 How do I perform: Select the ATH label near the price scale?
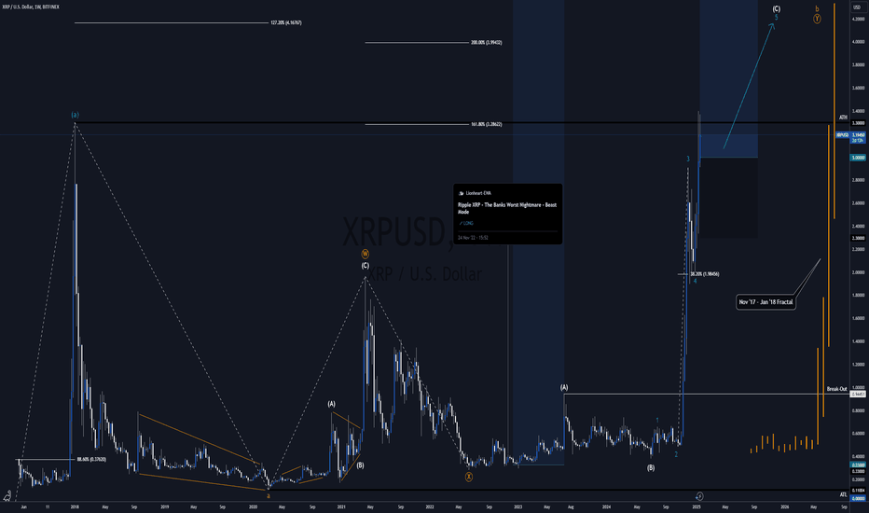(843, 117)
